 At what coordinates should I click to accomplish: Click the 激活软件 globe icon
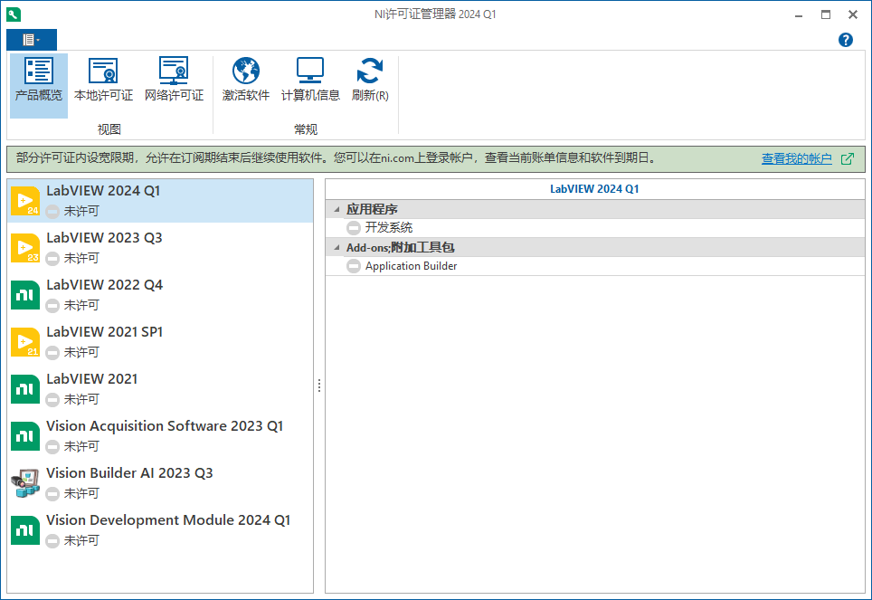click(246, 71)
